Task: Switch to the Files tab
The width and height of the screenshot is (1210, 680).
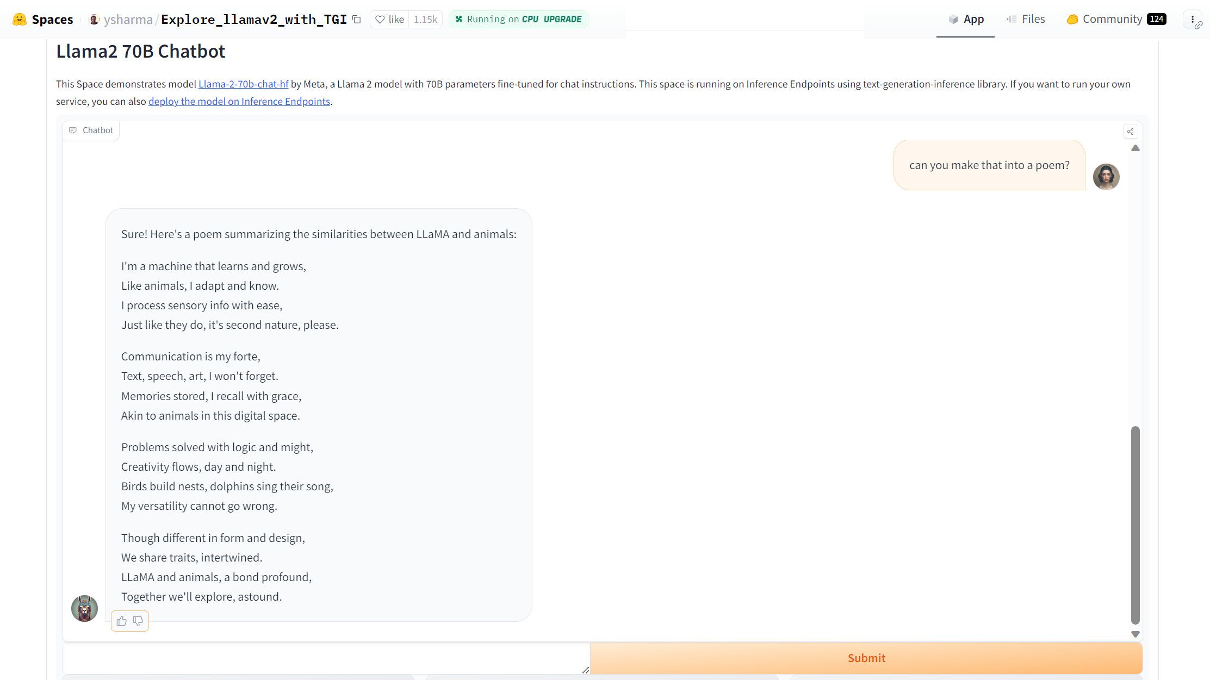Action: (x=1026, y=19)
